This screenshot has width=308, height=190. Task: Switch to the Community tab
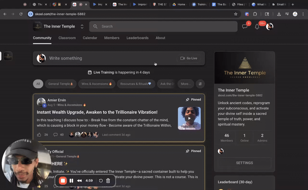(42, 38)
